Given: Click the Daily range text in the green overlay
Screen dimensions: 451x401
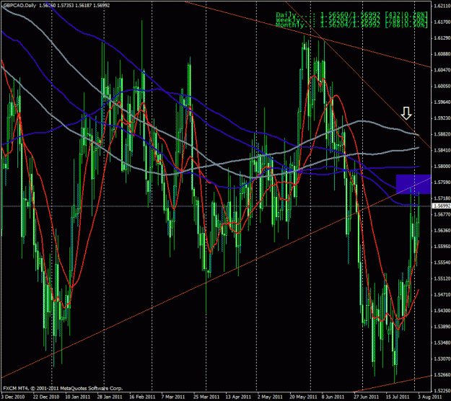Looking at the screenshot, I should tap(351, 14).
